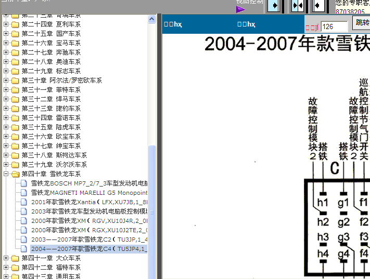This screenshot has height=279, width=370.
Task: Click document icon of 雪铁龙MAGNETI MARELLI G5
Action: pyautogui.click(x=24, y=193)
